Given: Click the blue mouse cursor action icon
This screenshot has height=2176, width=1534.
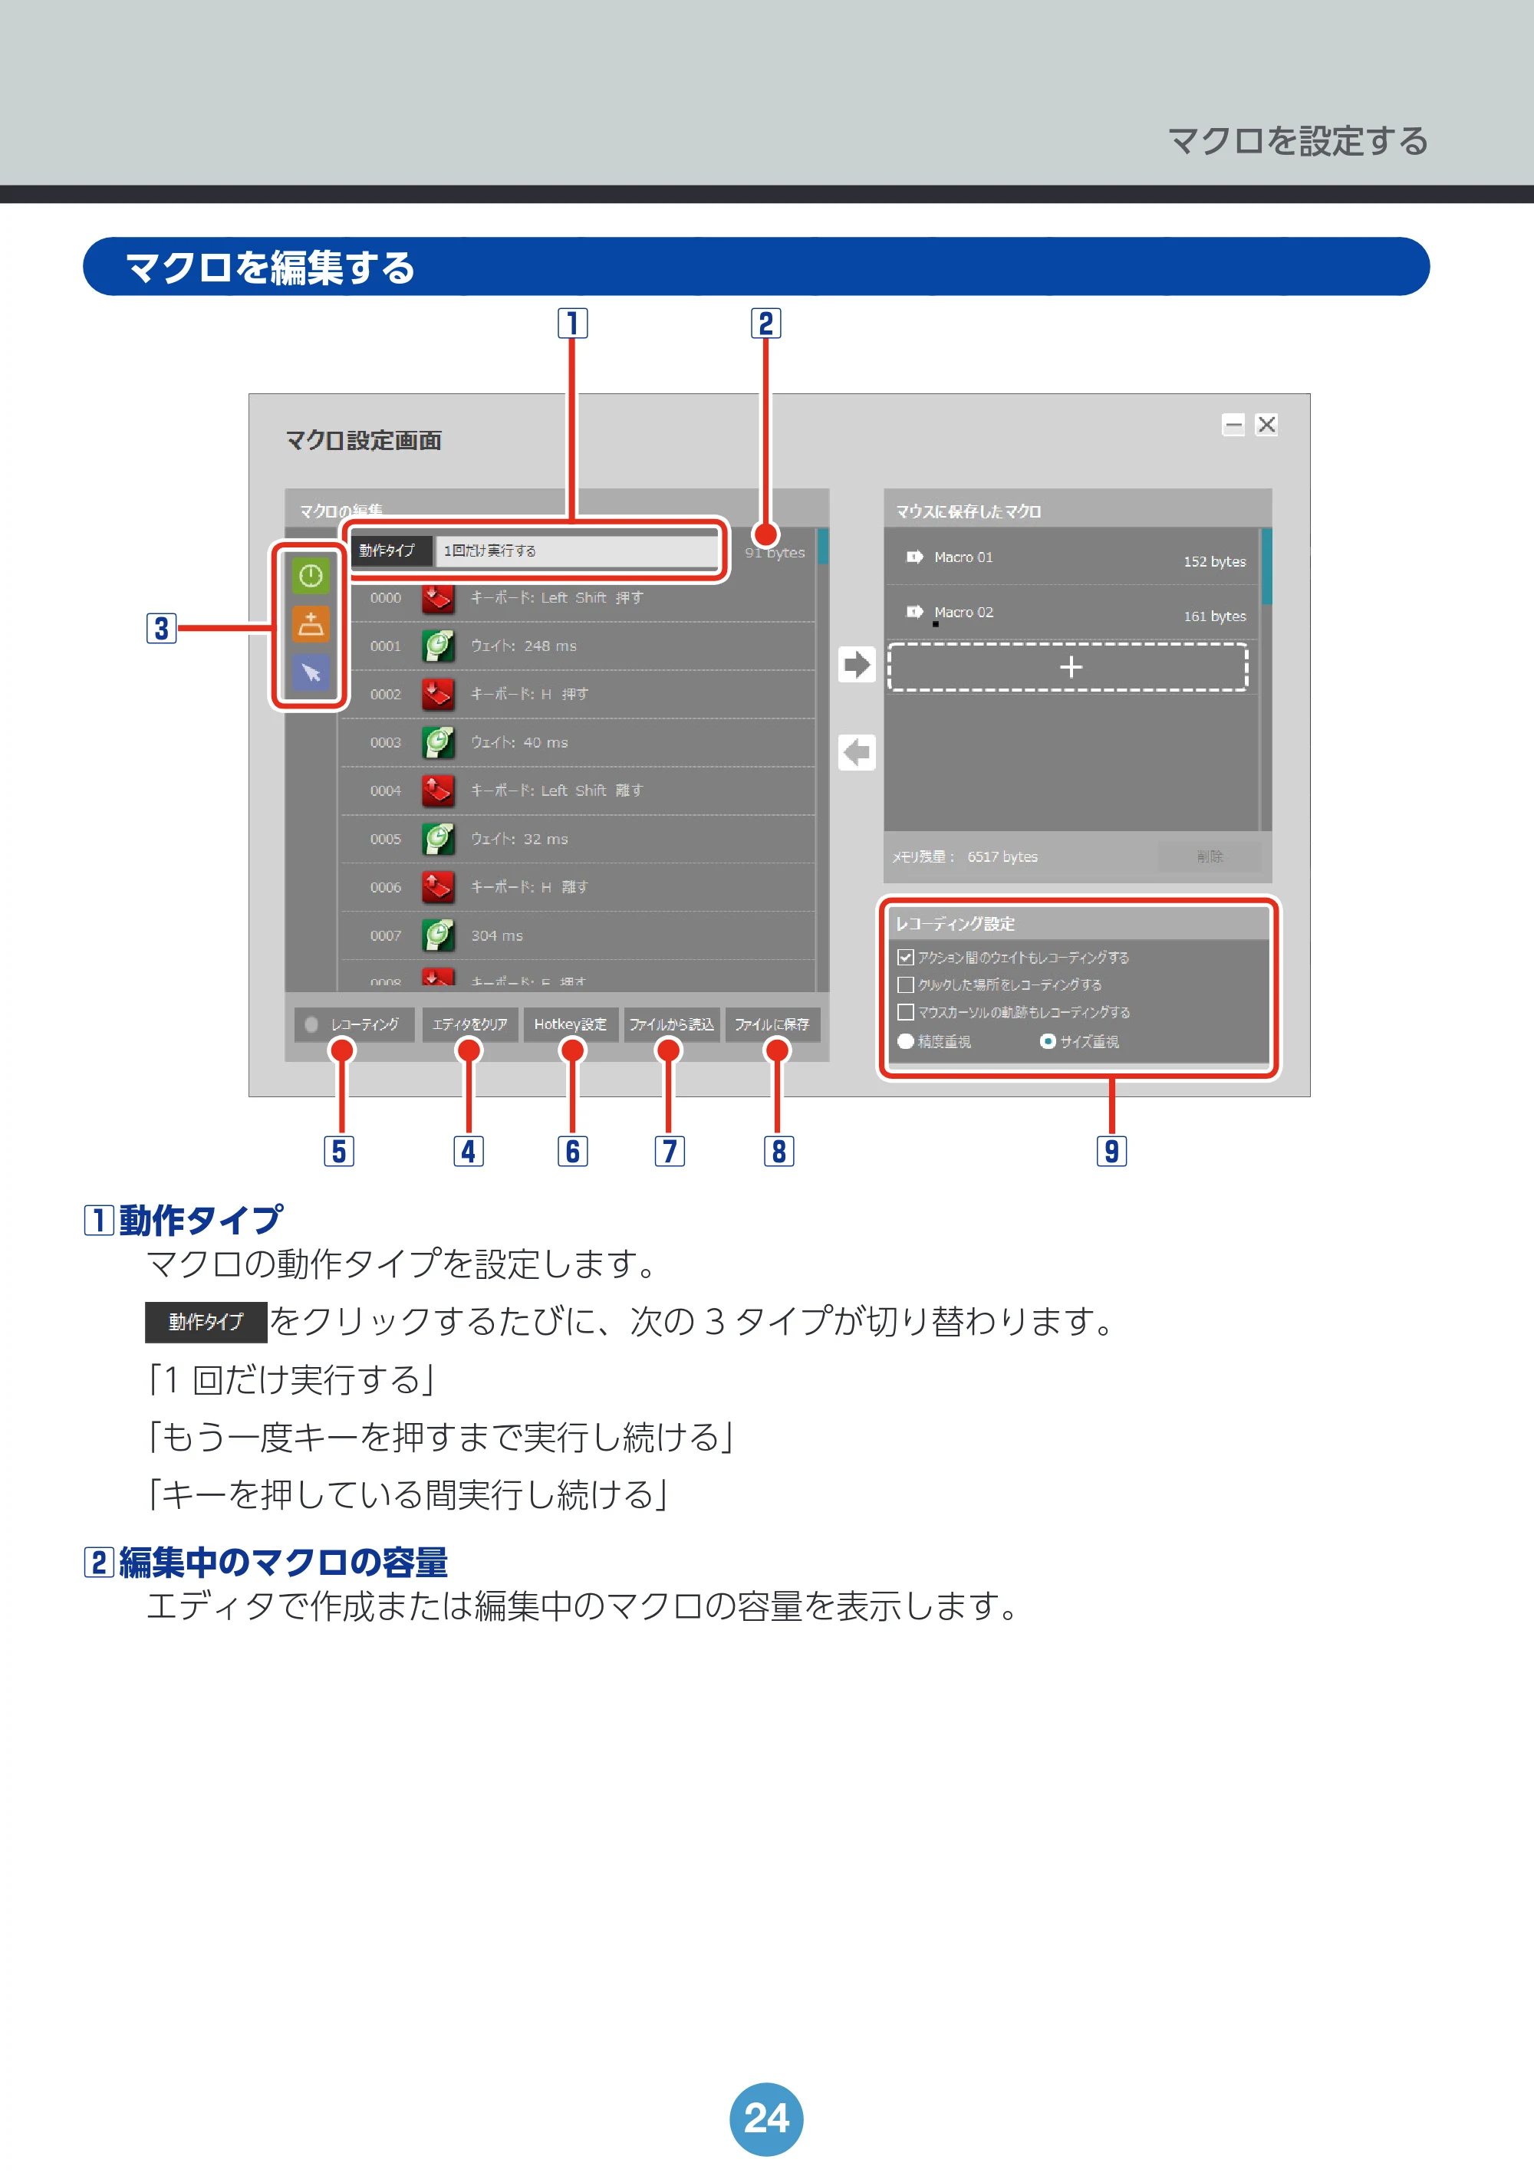Looking at the screenshot, I should click(x=310, y=672).
